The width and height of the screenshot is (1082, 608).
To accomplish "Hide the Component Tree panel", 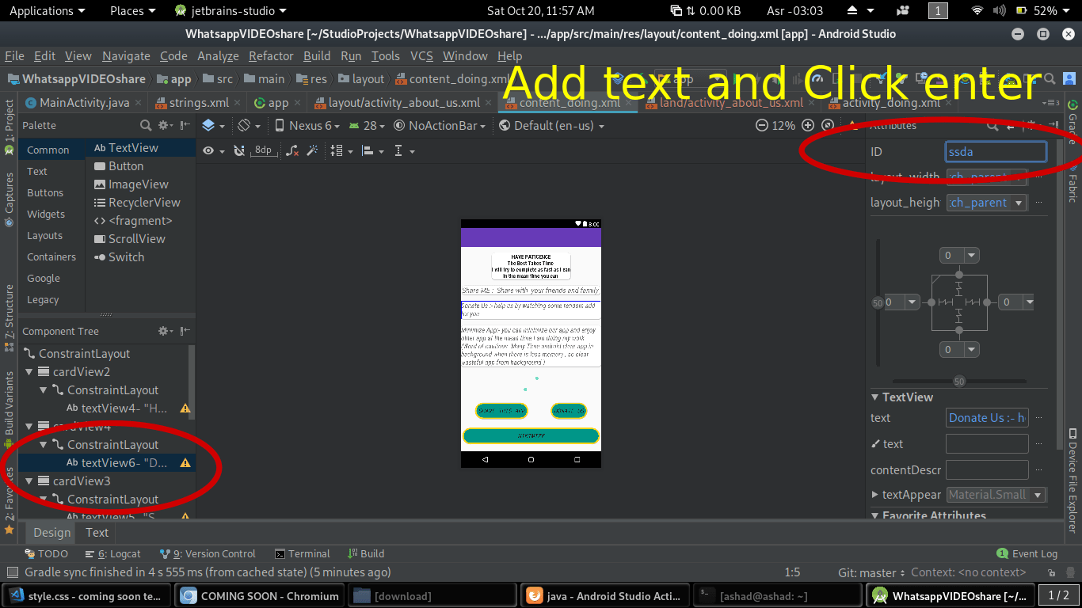I will tap(185, 331).
